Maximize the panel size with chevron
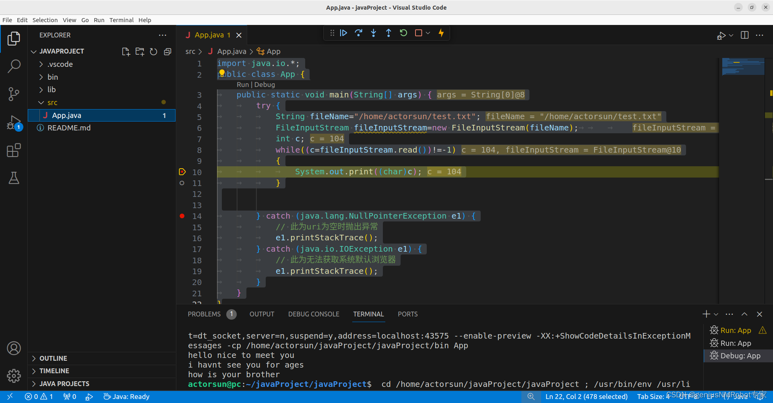 tap(744, 314)
